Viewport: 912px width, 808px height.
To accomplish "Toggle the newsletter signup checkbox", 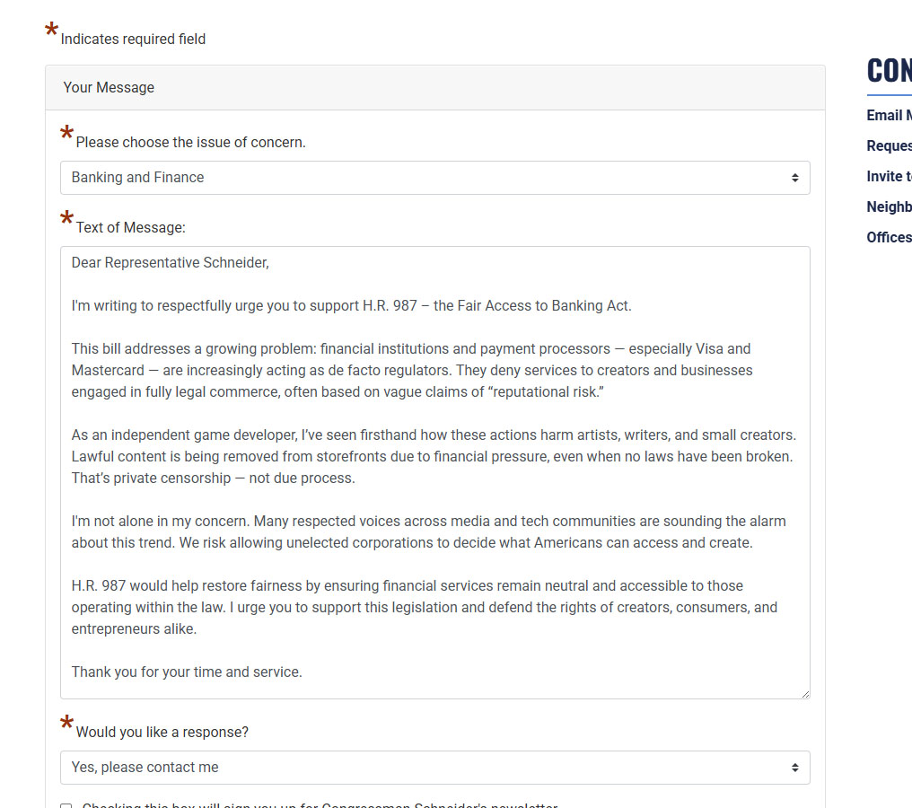I will pos(66,805).
